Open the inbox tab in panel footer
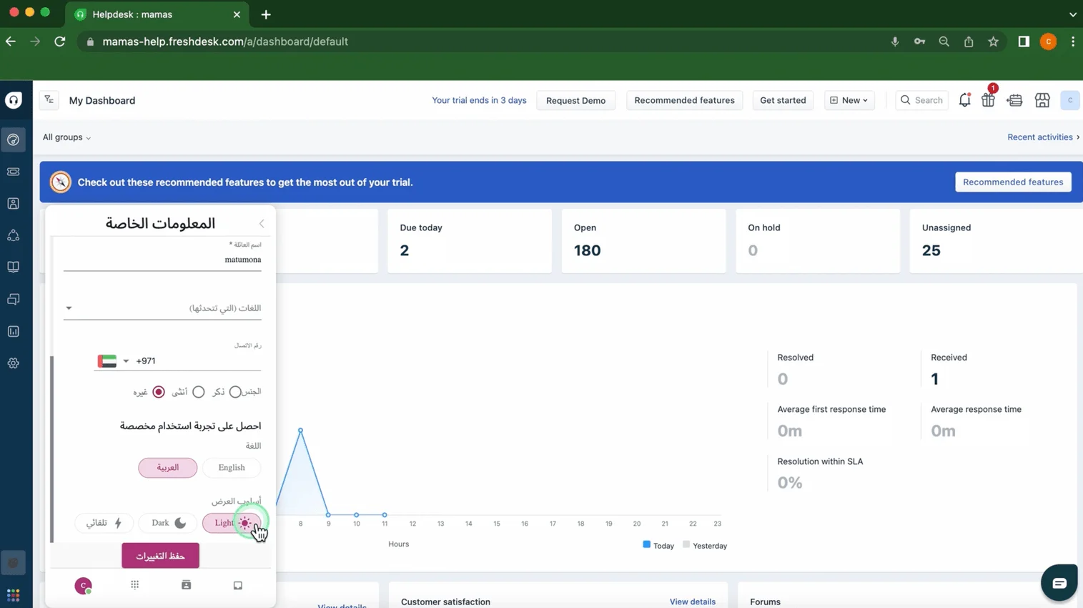The width and height of the screenshot is (1083, 608). pos(238,585)
